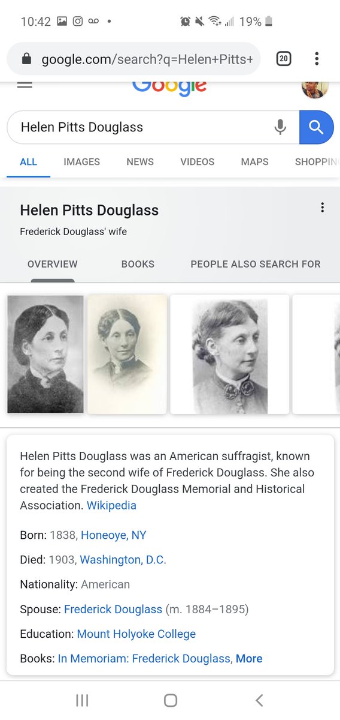Image resolution: width=340 pixels, height=720 pixels.
Task: Follow the Frederick Douglass spouse link
Action: (x=113, y=609)
